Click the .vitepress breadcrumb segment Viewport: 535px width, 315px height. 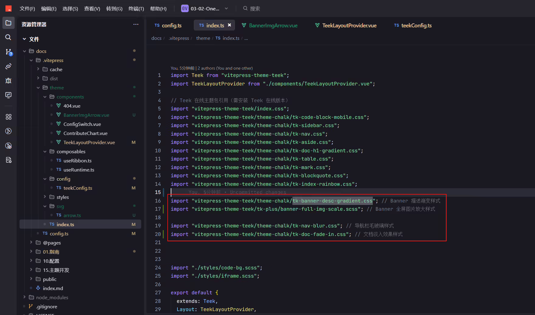tap(179, 38)
